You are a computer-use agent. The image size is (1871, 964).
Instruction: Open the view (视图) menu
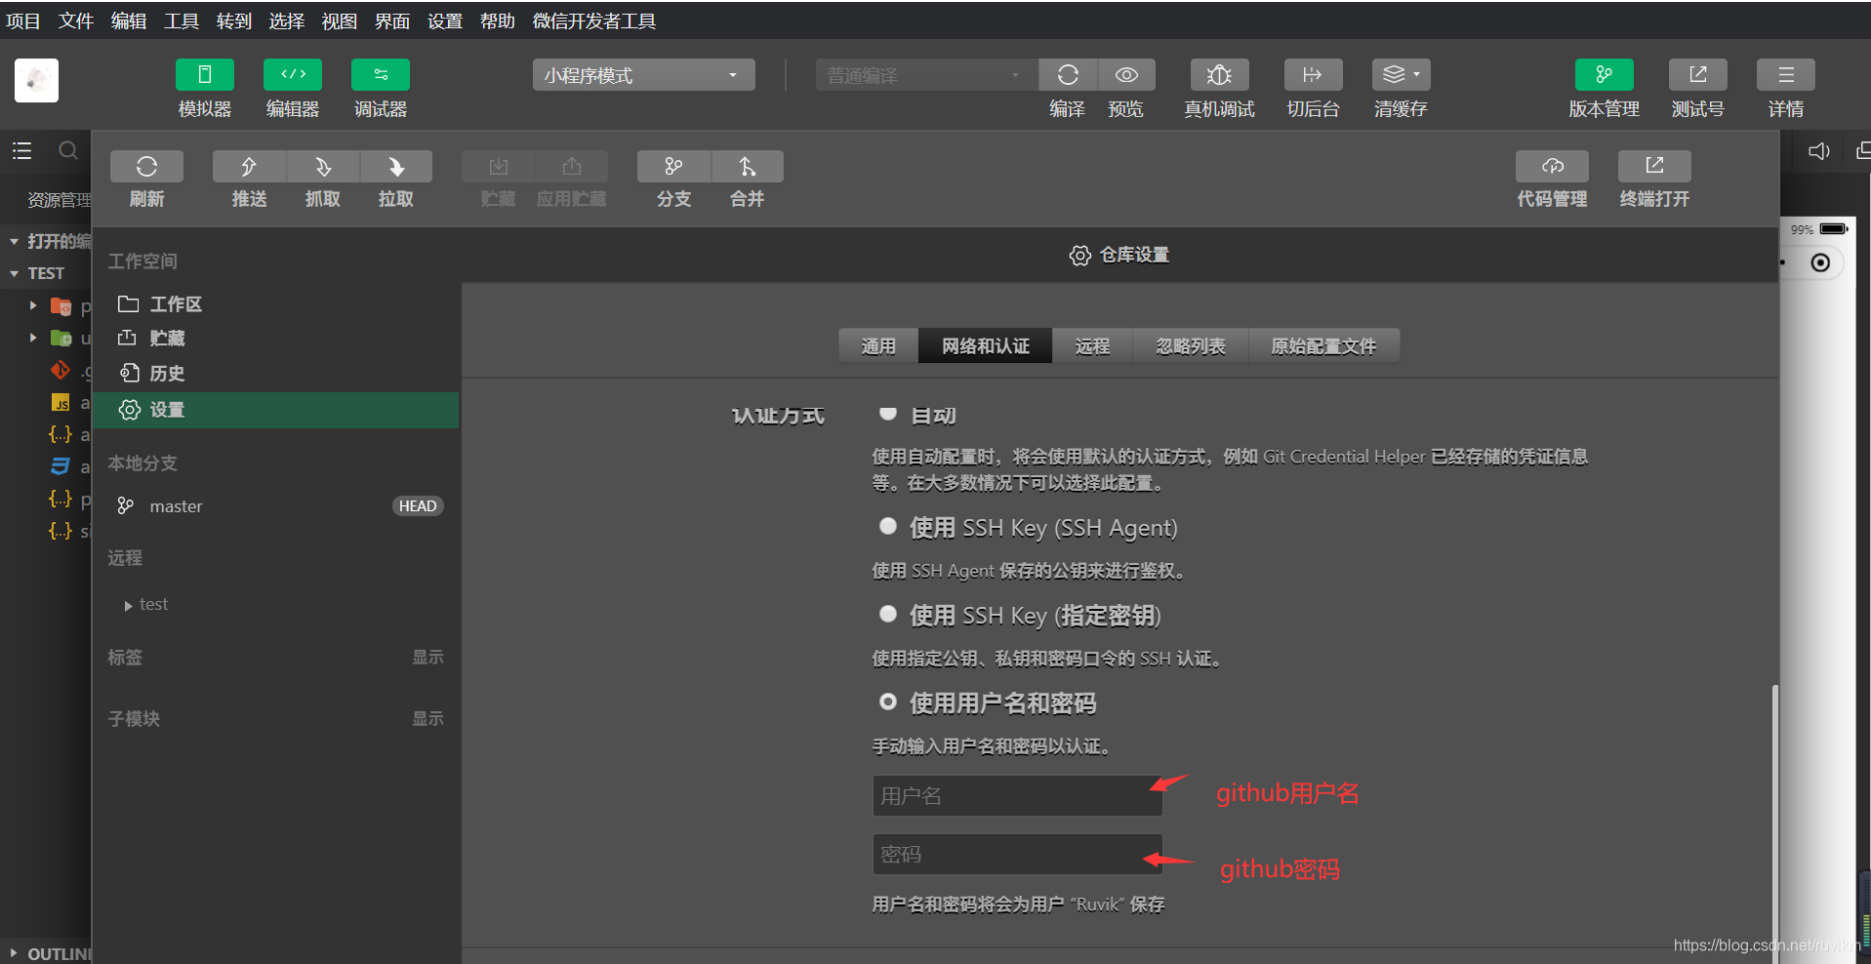click(x=340, y=20)
